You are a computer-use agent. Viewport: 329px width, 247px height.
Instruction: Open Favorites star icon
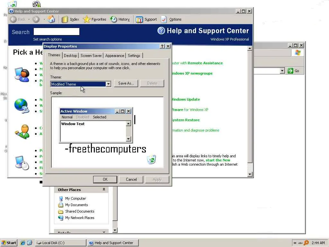tap(86, 19)
